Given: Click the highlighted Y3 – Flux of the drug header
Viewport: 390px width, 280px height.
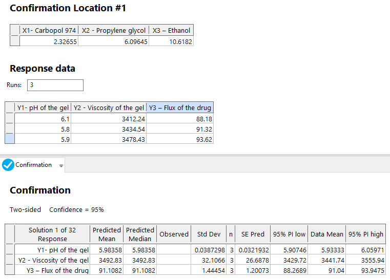Looking at the screenshot, I should (179, 107).
